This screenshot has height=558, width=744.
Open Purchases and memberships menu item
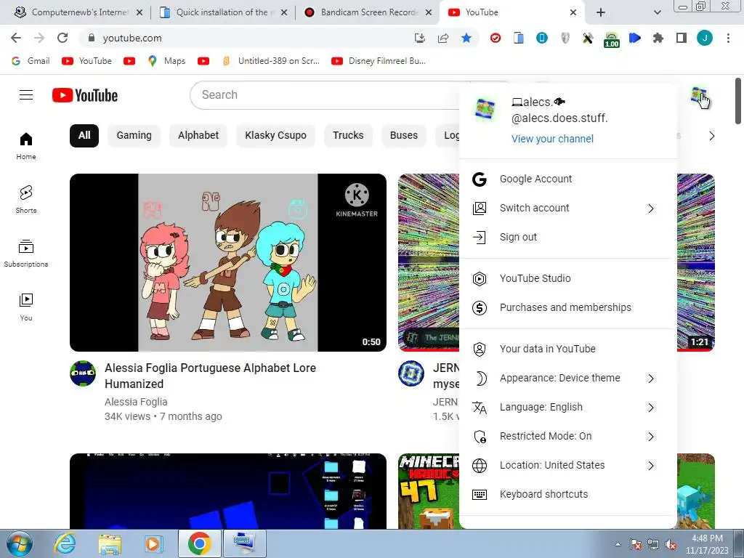[x=567, y=308]
